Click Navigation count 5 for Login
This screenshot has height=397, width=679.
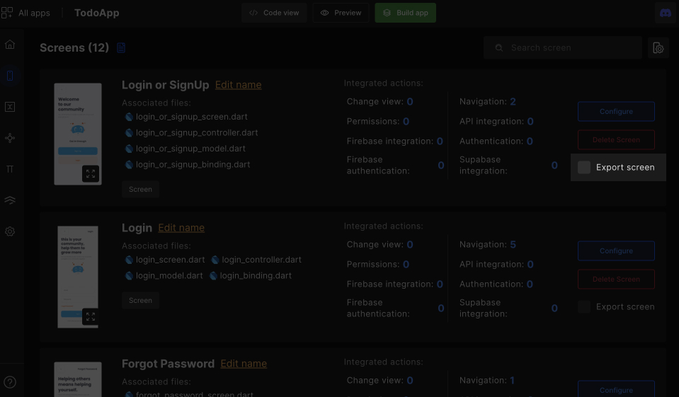pyautogui.click(x=513, y=245)
